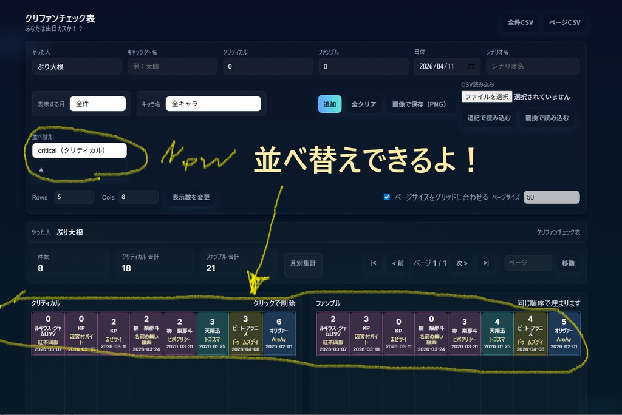Open the date picker calendar icon
The image size is (622, 415).
point(471,66)
